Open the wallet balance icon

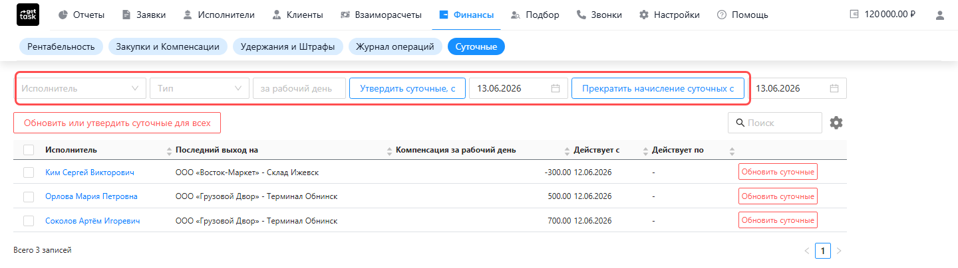(854, 15)
